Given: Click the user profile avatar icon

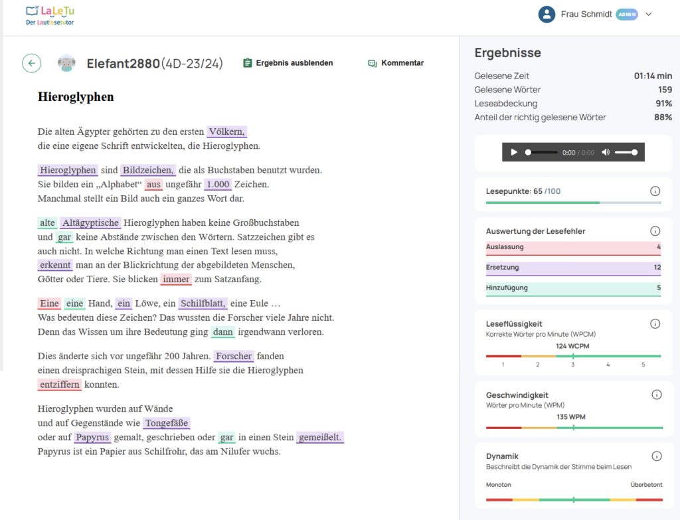Looking at the screenshot, I should click(547, 15).
